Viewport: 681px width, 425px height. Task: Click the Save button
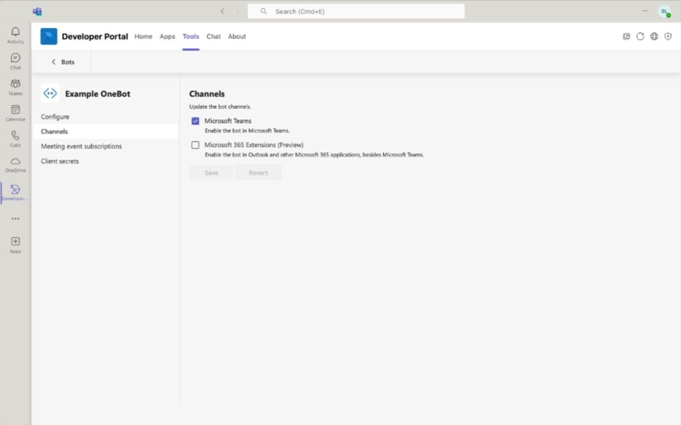tap(211, 173)
